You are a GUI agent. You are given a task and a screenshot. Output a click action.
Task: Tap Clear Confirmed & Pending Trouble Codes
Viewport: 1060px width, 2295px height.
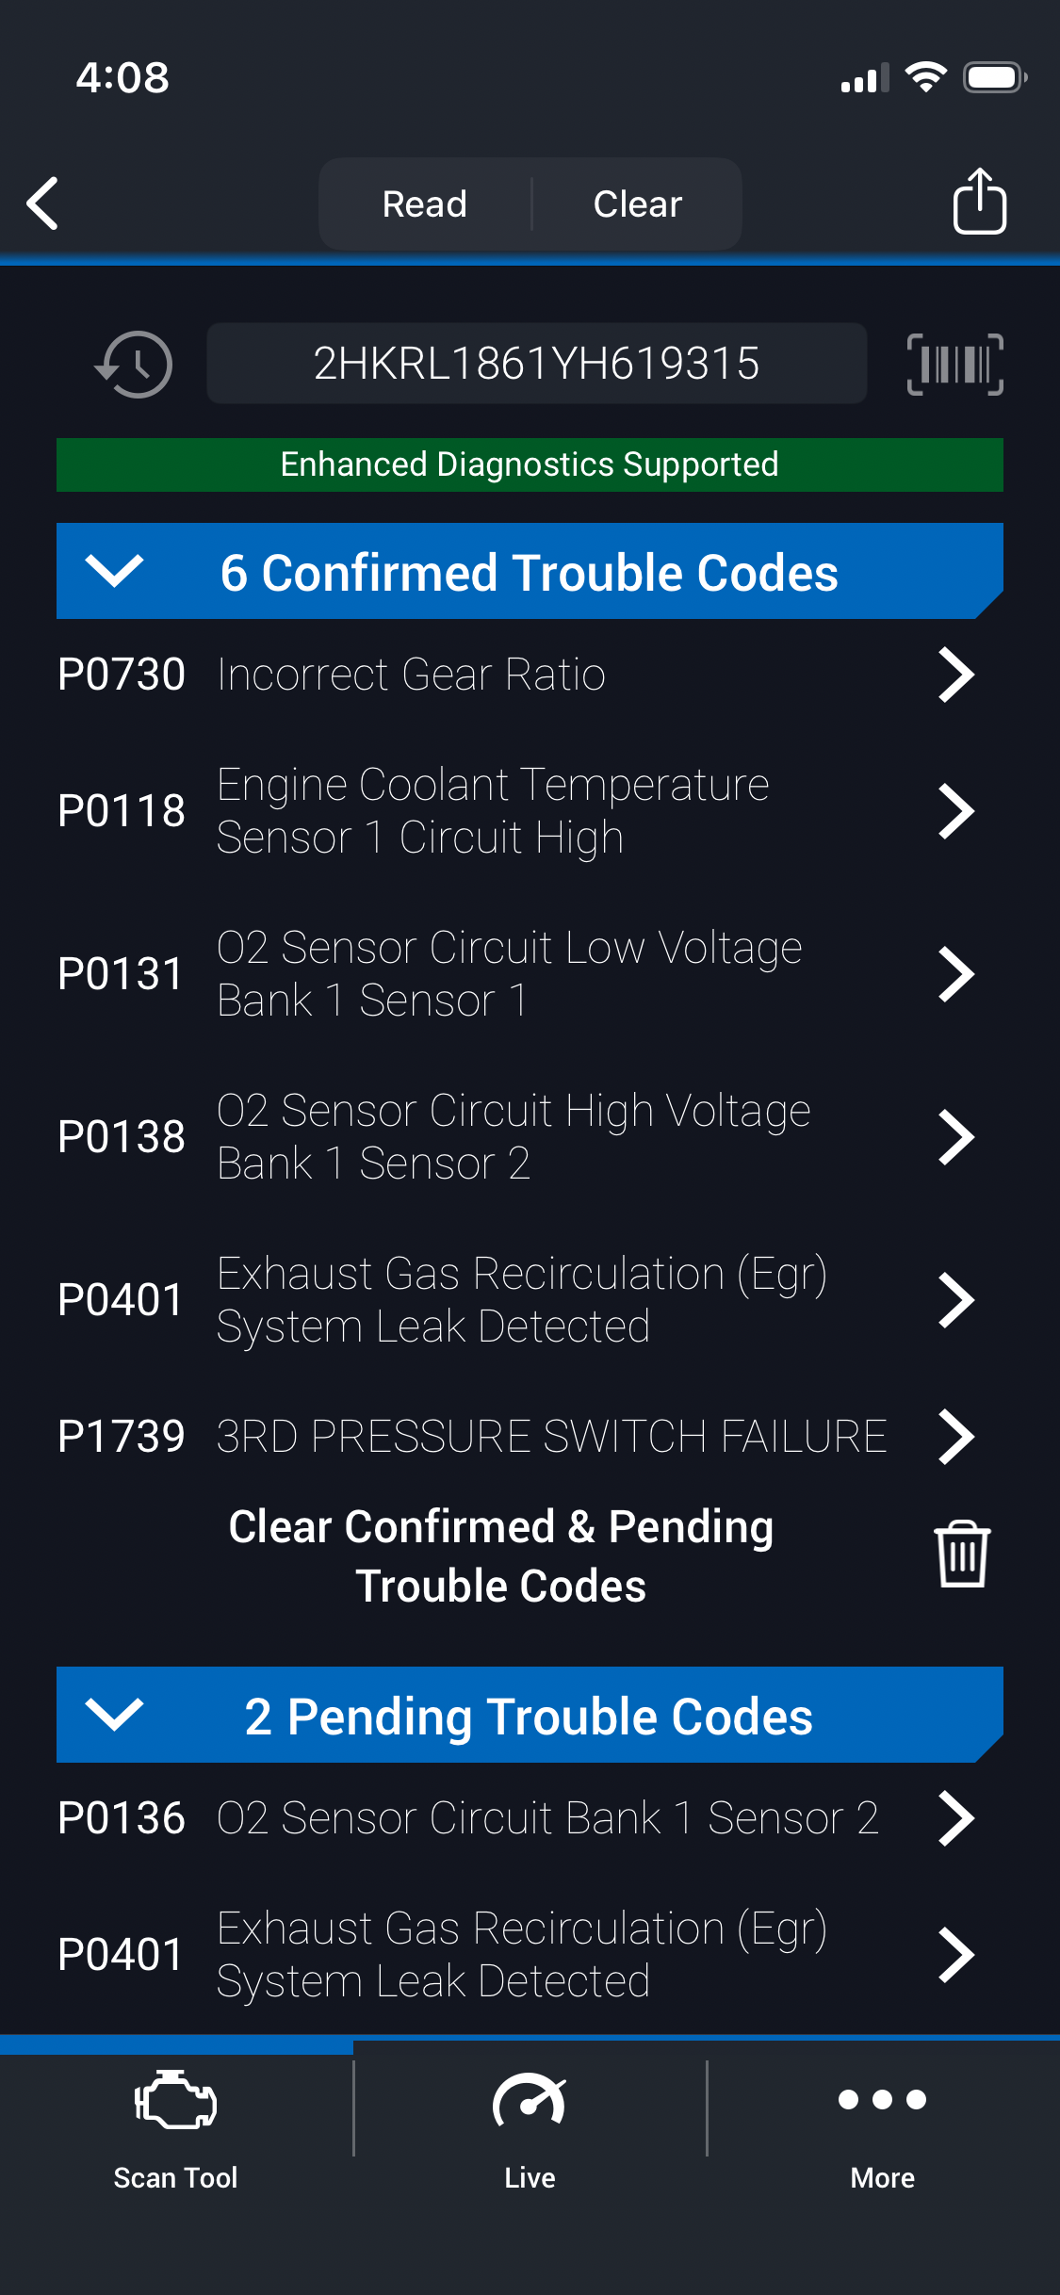(x=501, y=1555)
